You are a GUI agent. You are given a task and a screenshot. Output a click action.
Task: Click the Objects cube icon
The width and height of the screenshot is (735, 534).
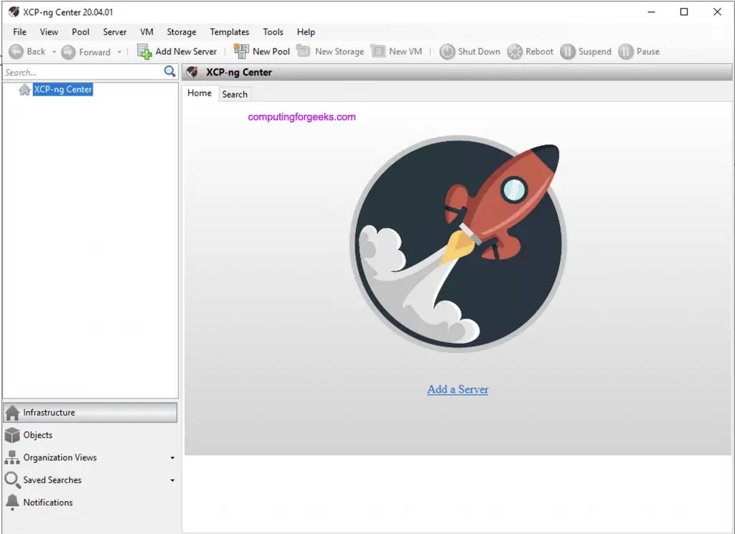(12, 435)
